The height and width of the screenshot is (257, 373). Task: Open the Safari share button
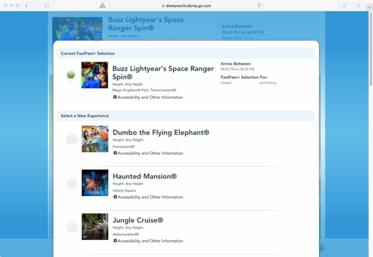[x=345, y=5]
